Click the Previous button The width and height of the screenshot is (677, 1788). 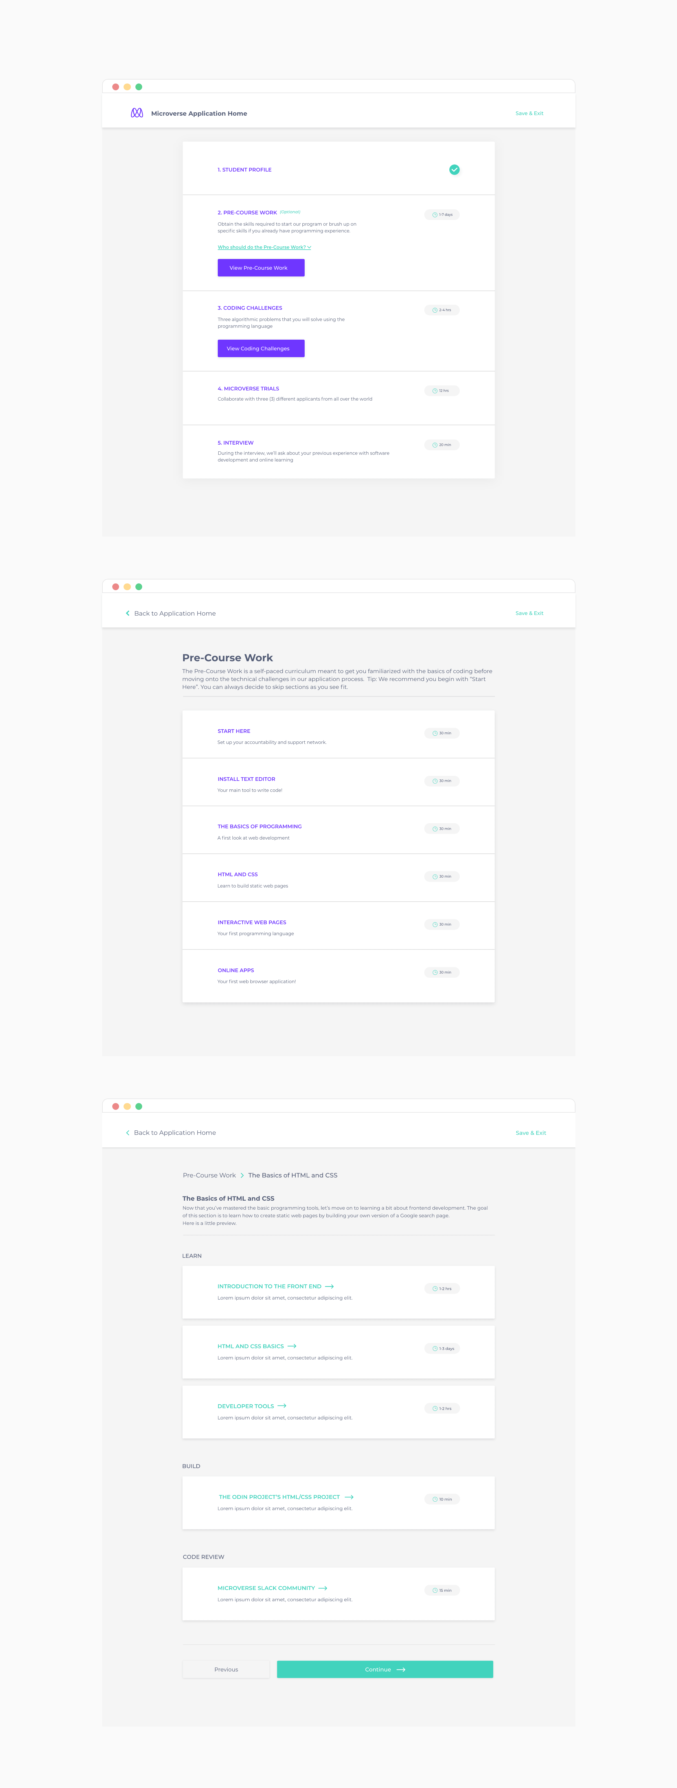pos(226,1669)
